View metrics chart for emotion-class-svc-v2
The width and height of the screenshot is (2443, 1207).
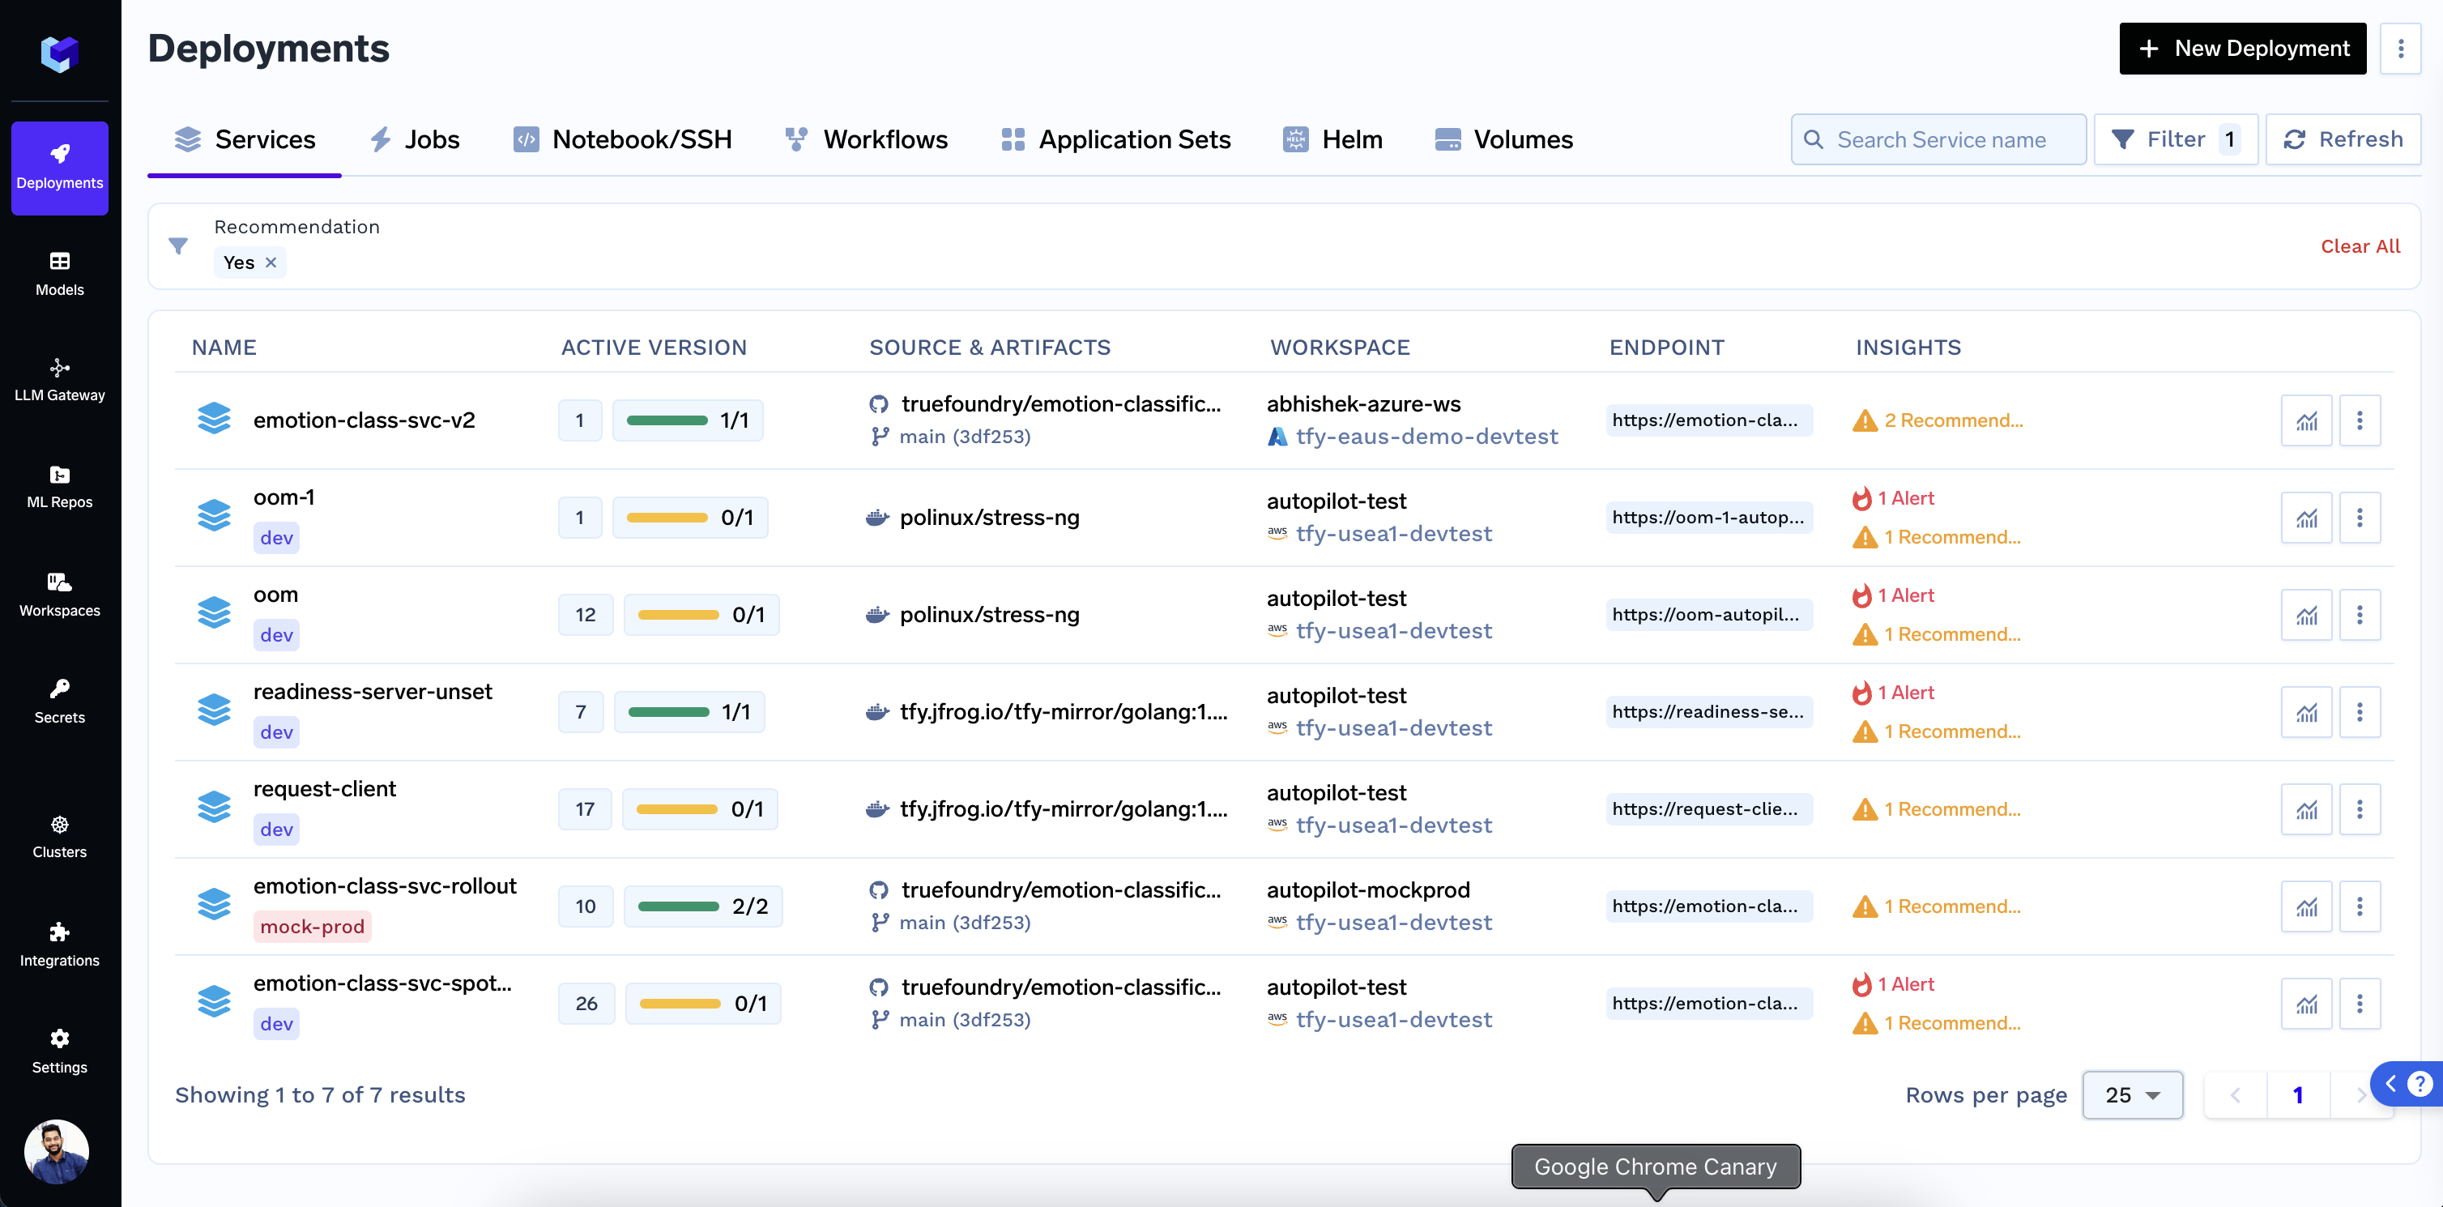(x=2305, y=421)
